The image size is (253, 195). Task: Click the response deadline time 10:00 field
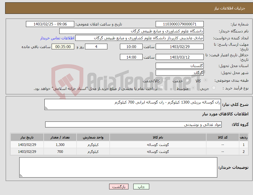[131, 47]
